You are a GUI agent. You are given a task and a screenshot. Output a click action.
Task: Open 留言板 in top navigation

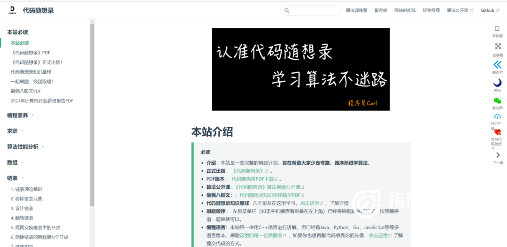pos(381,10)
